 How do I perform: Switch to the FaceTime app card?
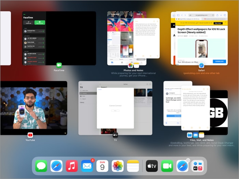[59, 38]
